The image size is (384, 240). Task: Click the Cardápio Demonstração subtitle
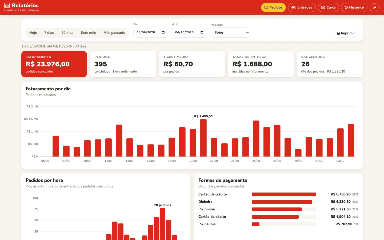click(x=21, y=10)
